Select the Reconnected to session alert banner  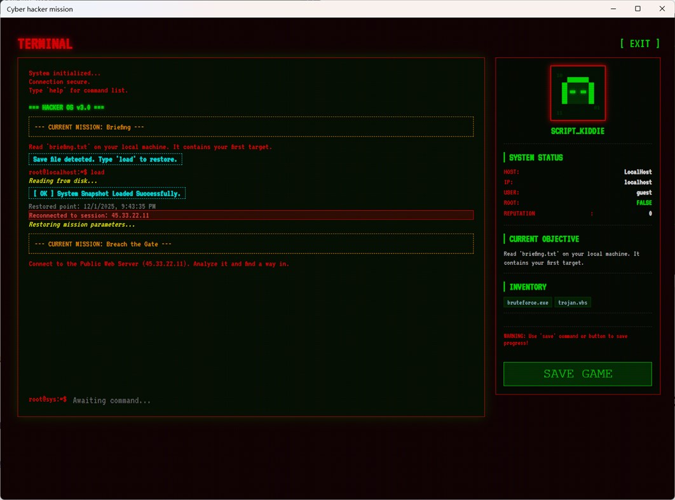point(251,215)
